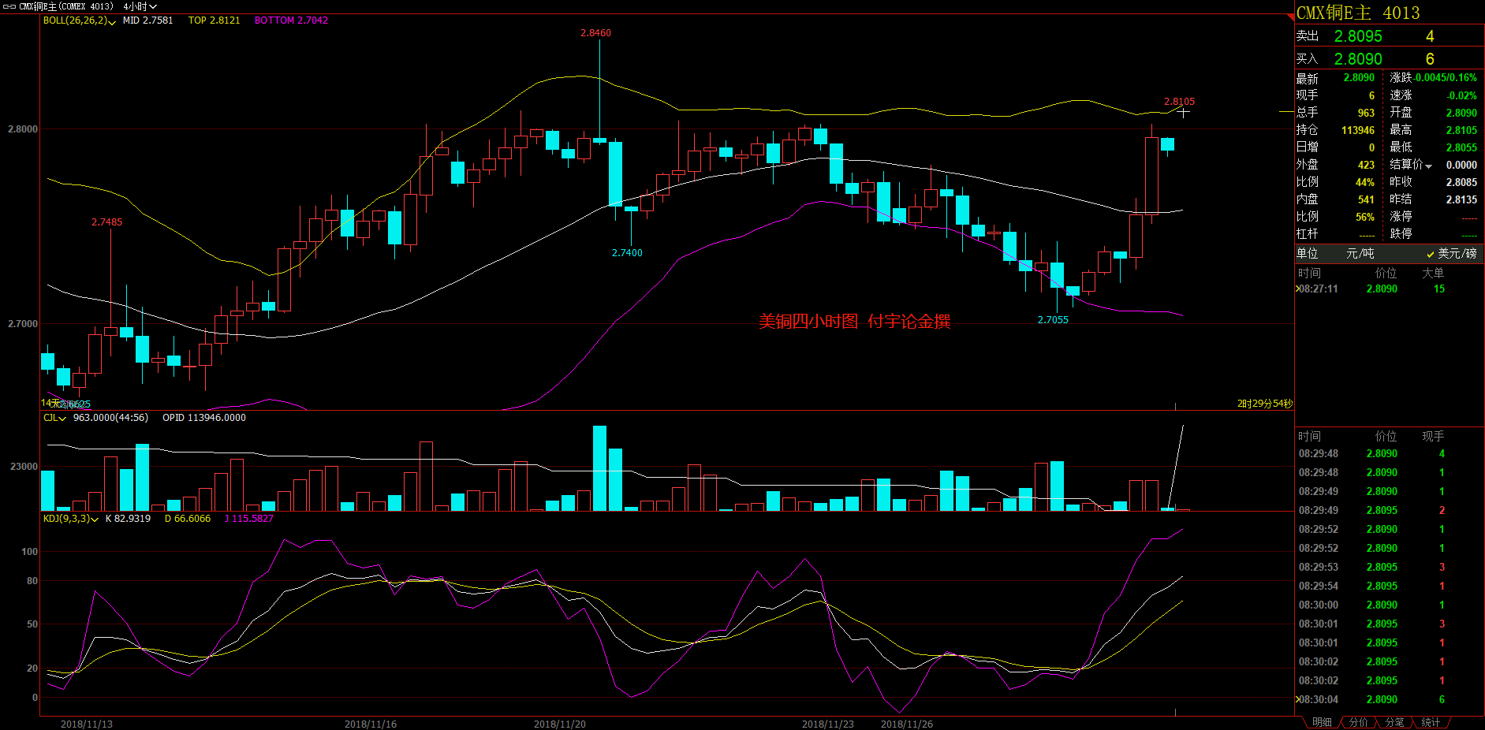
Task: Switch to the 分价 tab
Action: pyautogui.click(x=1358, y=722)
